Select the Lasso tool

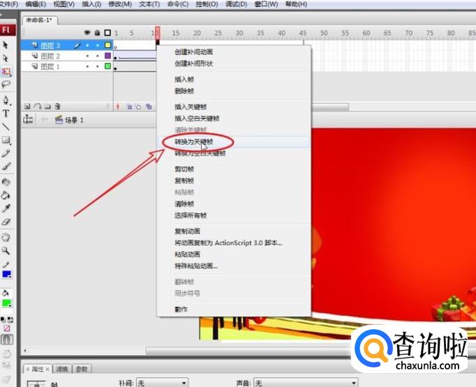tap(6, 84)
